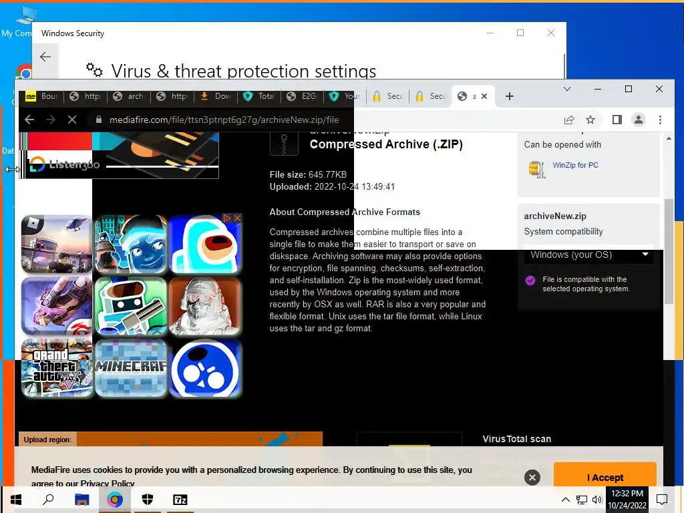Switch to the You tab
The width and height of the screenshot is (684, 513).
345,96
